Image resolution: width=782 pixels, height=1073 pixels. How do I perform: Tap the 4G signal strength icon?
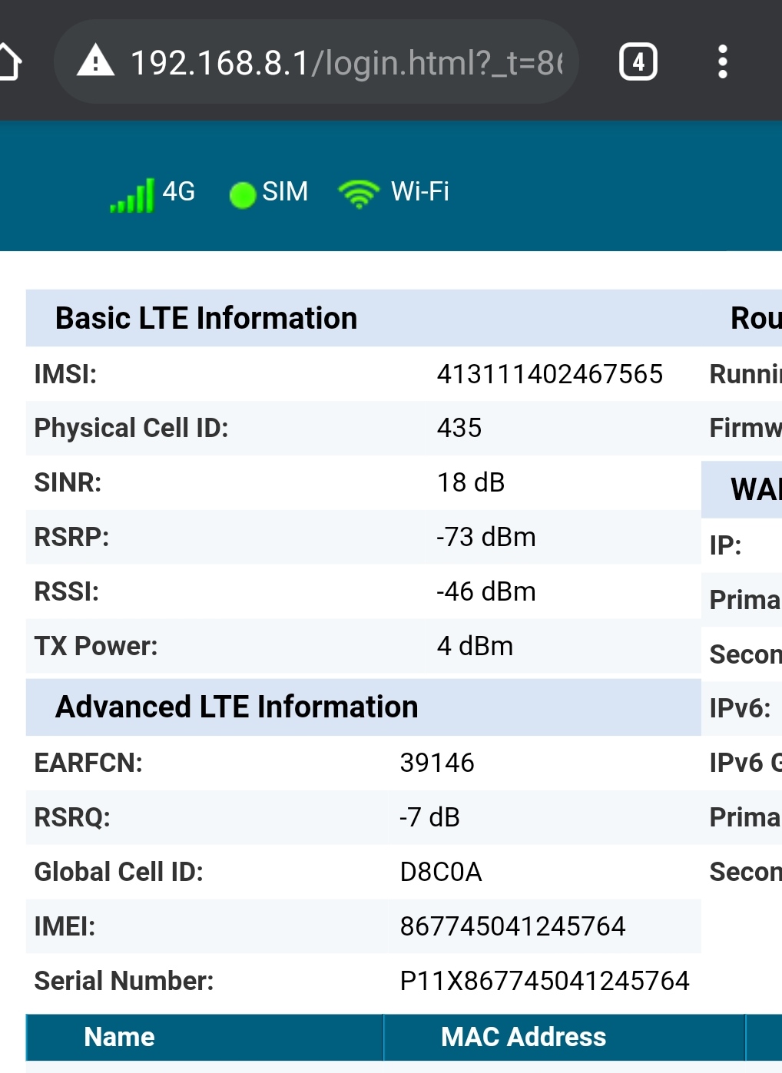pyautogui.click(x=132, y=195)
